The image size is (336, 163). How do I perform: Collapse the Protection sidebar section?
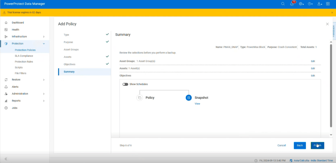pos(44,44)
